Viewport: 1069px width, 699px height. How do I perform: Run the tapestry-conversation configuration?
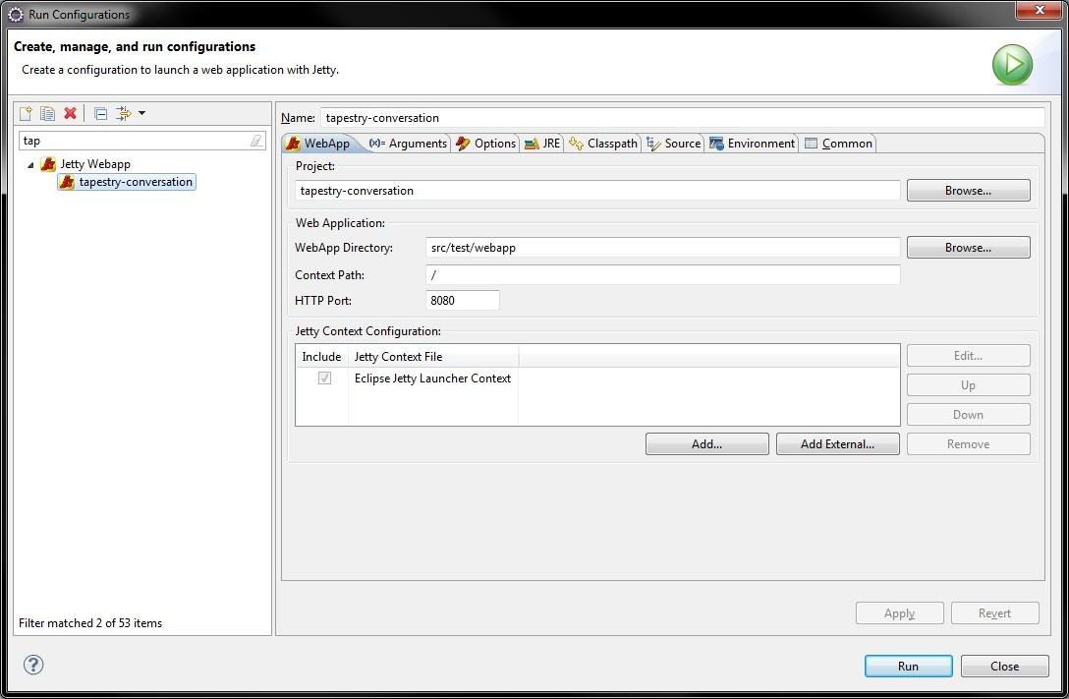click(907, 666)
